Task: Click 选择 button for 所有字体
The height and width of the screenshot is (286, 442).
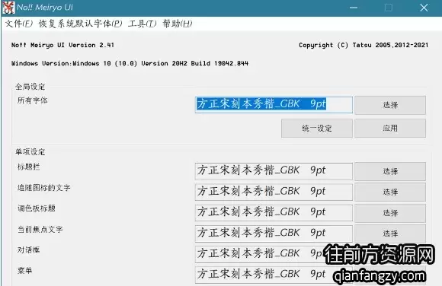Action: pyautogui.click(x=390, y=105)
